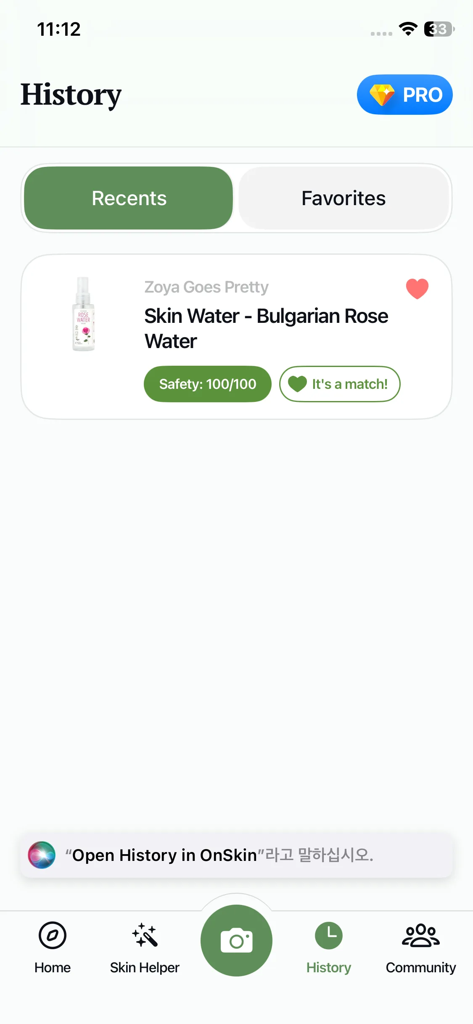Tap the Safety: 100/100 badge
The height and width of the screenshot is (1024, 473).
click(208, 384)
